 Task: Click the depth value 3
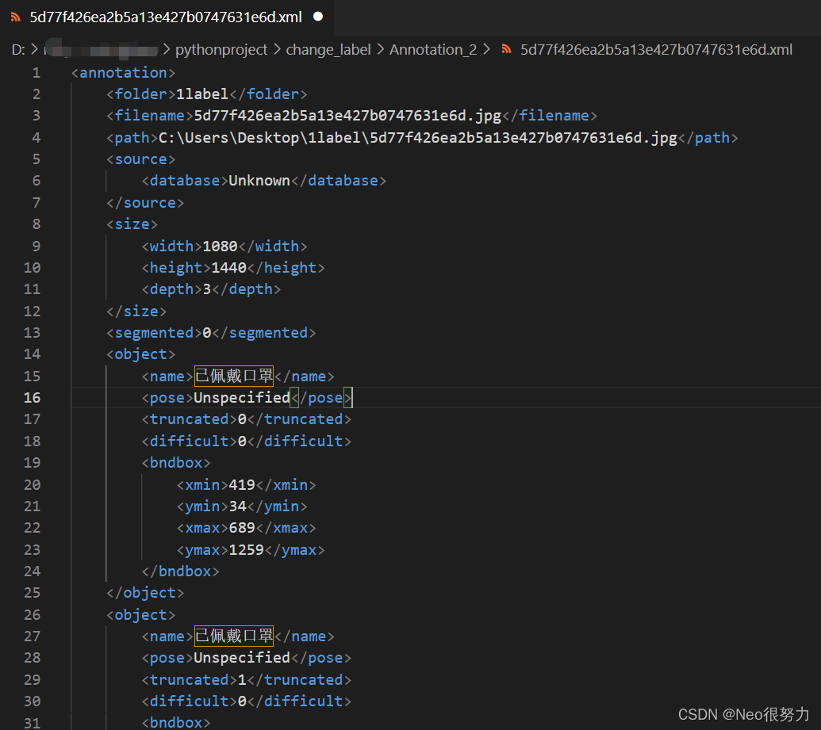point(207,289)
